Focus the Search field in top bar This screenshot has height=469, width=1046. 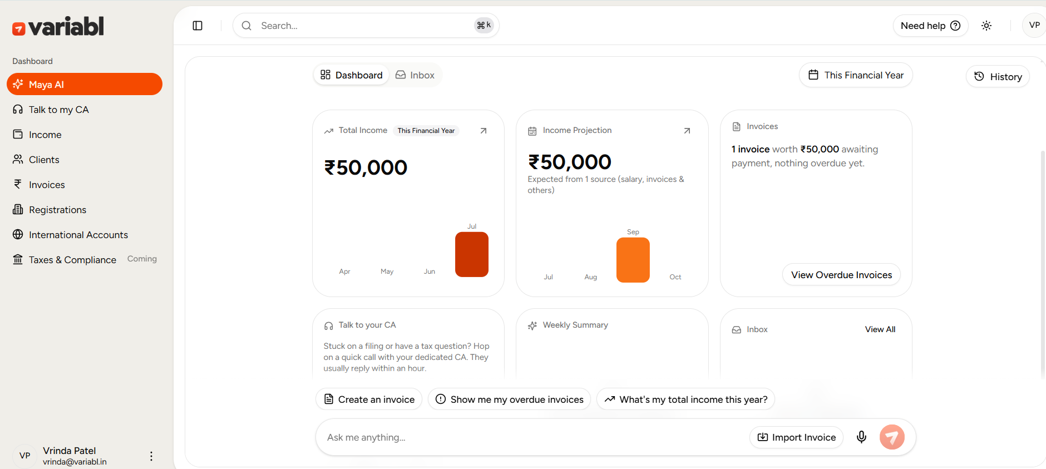click(x=366, y=26)
